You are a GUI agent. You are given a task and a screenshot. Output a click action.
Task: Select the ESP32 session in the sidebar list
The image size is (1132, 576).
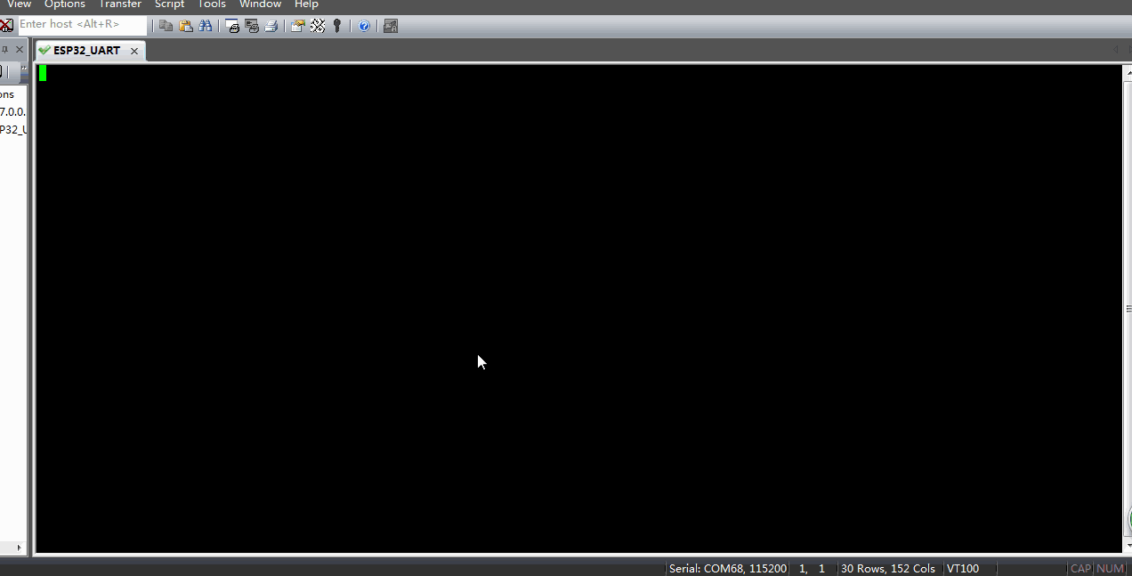pos(12,130)
